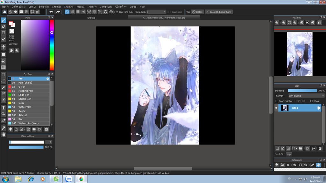Image resolution: width=326 pixels, height=183 pixels.
Task: Select the Move tool
Action: pyautogui.click(x=4, y=47)
